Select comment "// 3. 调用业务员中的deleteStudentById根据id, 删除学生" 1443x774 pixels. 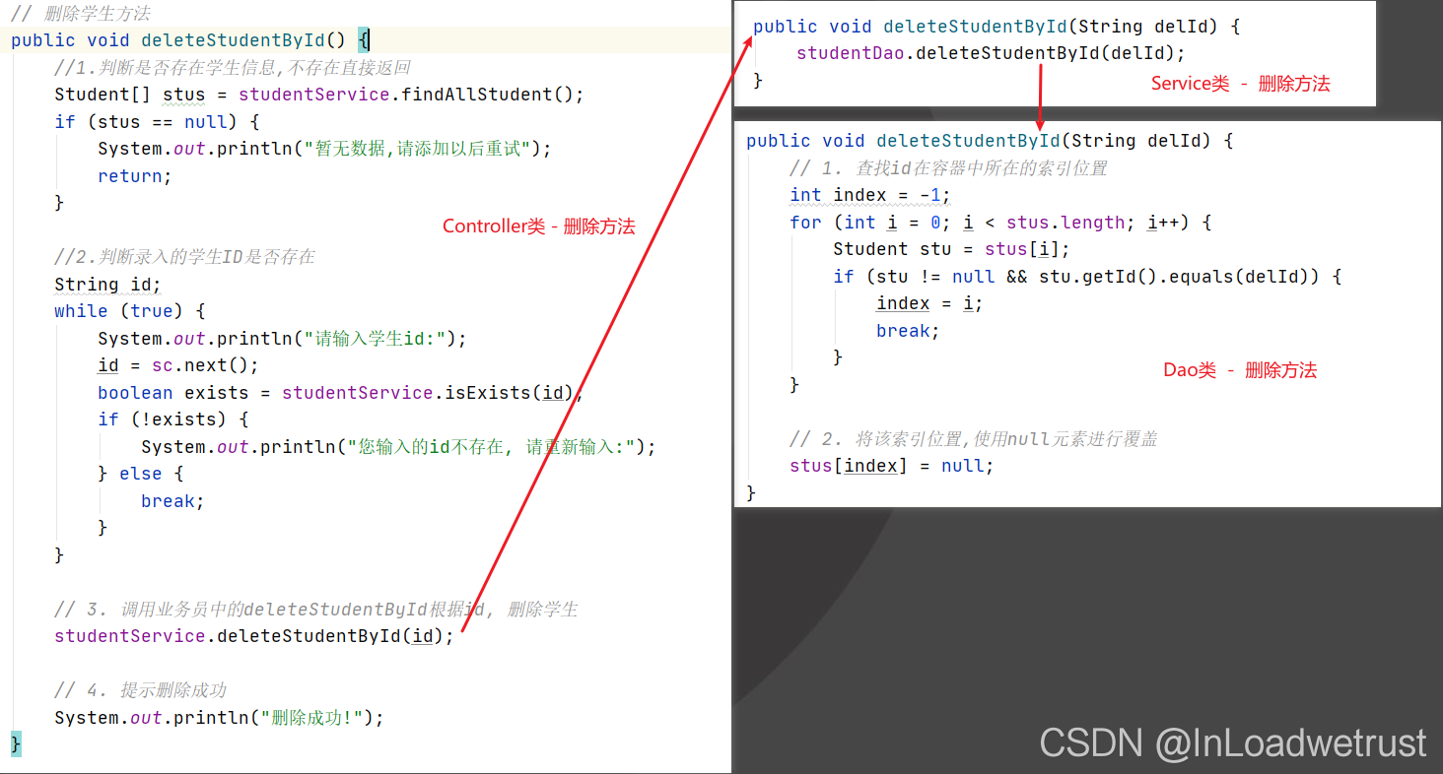click(316, 610)
